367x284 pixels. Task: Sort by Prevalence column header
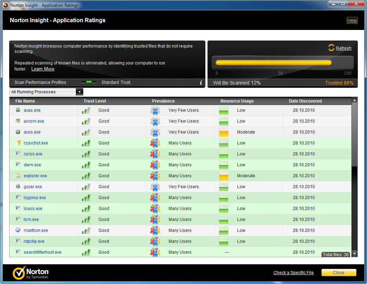pyautogui.click(x=163, y=101)
